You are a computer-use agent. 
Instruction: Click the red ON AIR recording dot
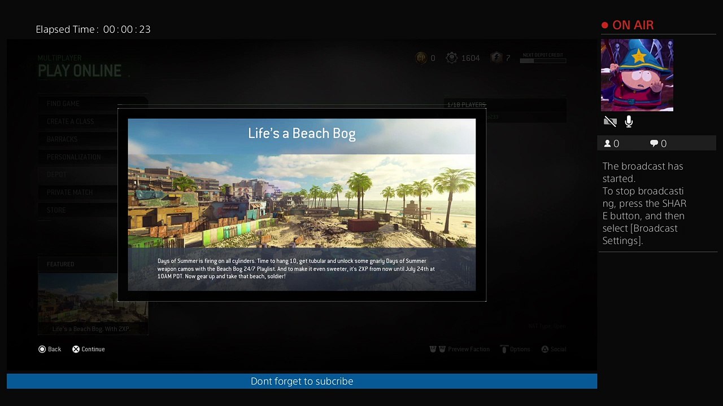click(605, 25)
